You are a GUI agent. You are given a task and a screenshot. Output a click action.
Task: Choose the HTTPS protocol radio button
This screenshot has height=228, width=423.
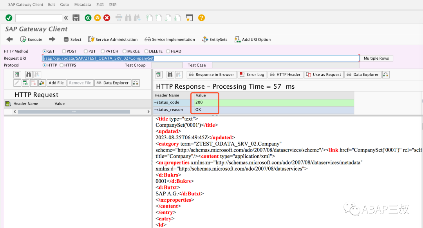(x=61, y=65)
